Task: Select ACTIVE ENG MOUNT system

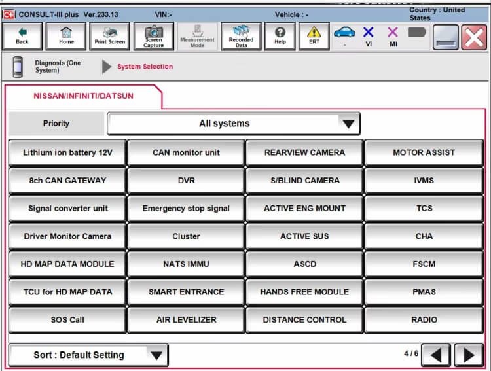Action: click(x=304, y=208)
